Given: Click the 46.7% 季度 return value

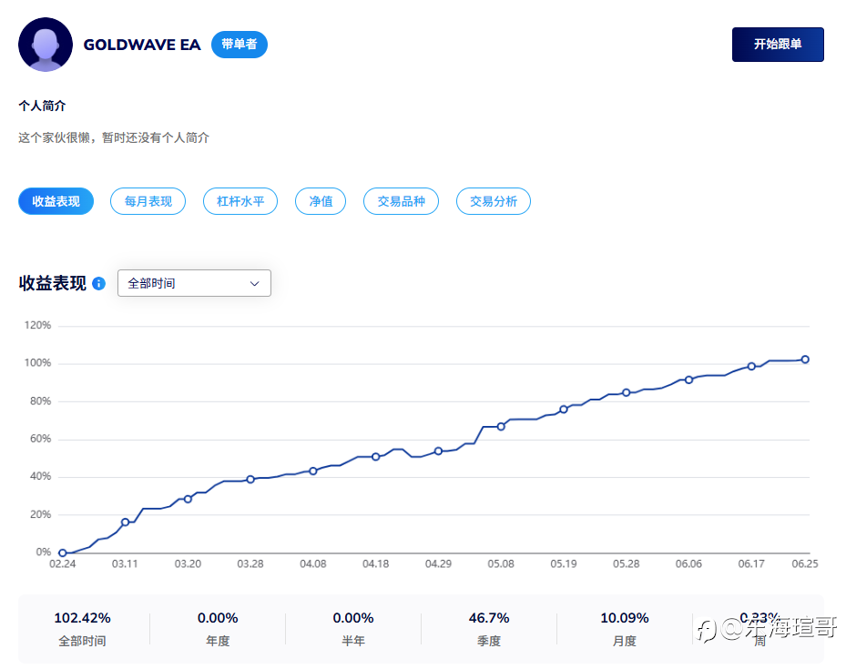Looking at the screenshot, I should [489, 618].
